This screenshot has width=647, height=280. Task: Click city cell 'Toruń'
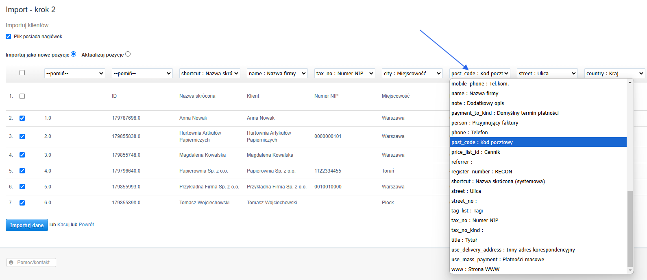[388, 171]
